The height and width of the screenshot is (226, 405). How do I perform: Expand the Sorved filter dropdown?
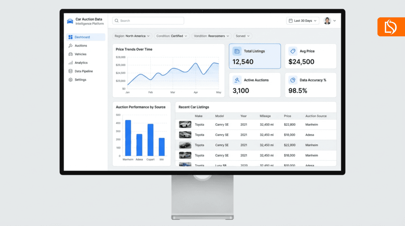(x=242, y=36)
